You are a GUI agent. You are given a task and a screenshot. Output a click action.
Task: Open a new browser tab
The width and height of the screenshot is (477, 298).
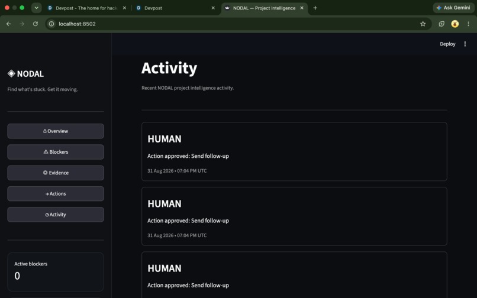(315, 8)
